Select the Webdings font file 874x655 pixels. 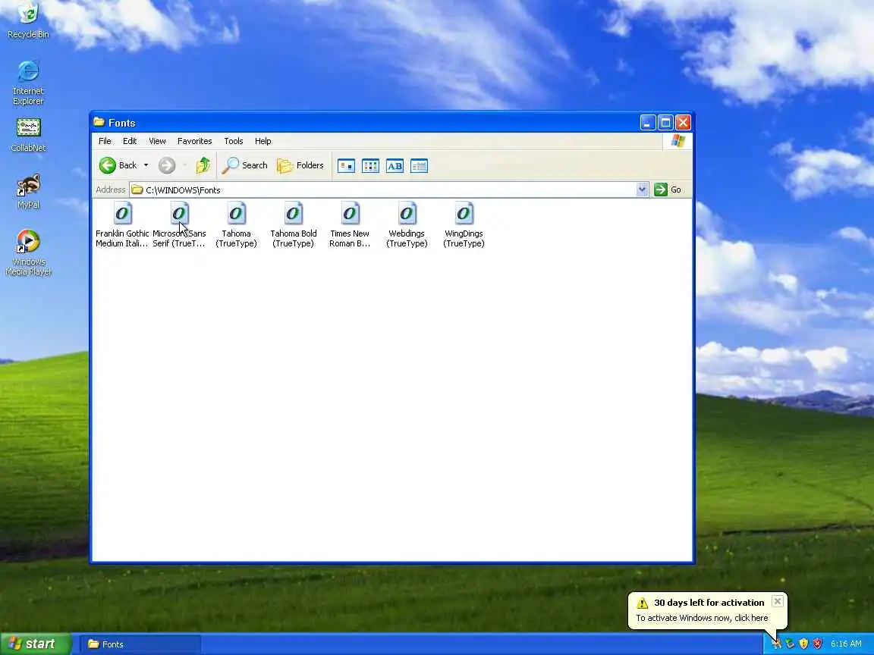point(407,225)
